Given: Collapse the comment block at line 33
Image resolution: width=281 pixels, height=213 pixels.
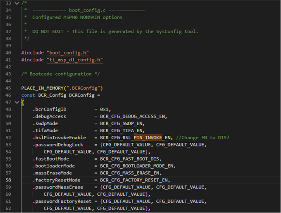Looking at the screenshot, I should 17,4.
